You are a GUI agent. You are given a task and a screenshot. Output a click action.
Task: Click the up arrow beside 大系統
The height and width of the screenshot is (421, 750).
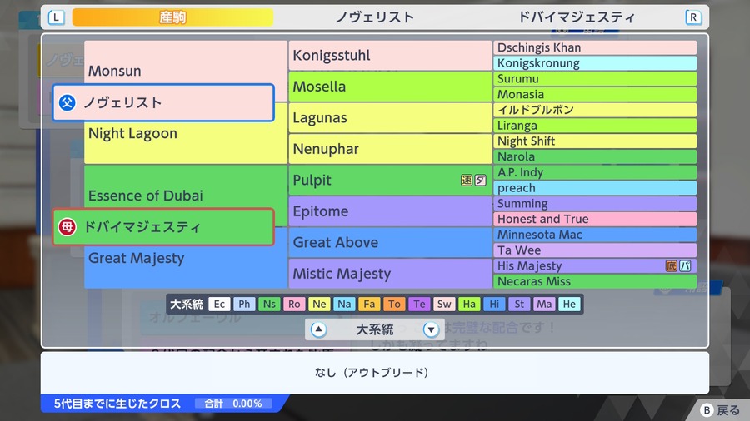pos(318,329)
